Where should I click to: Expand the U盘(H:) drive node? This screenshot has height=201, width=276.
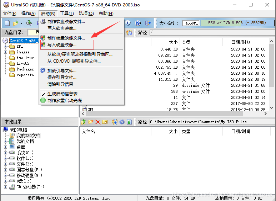tap(5, 181)
